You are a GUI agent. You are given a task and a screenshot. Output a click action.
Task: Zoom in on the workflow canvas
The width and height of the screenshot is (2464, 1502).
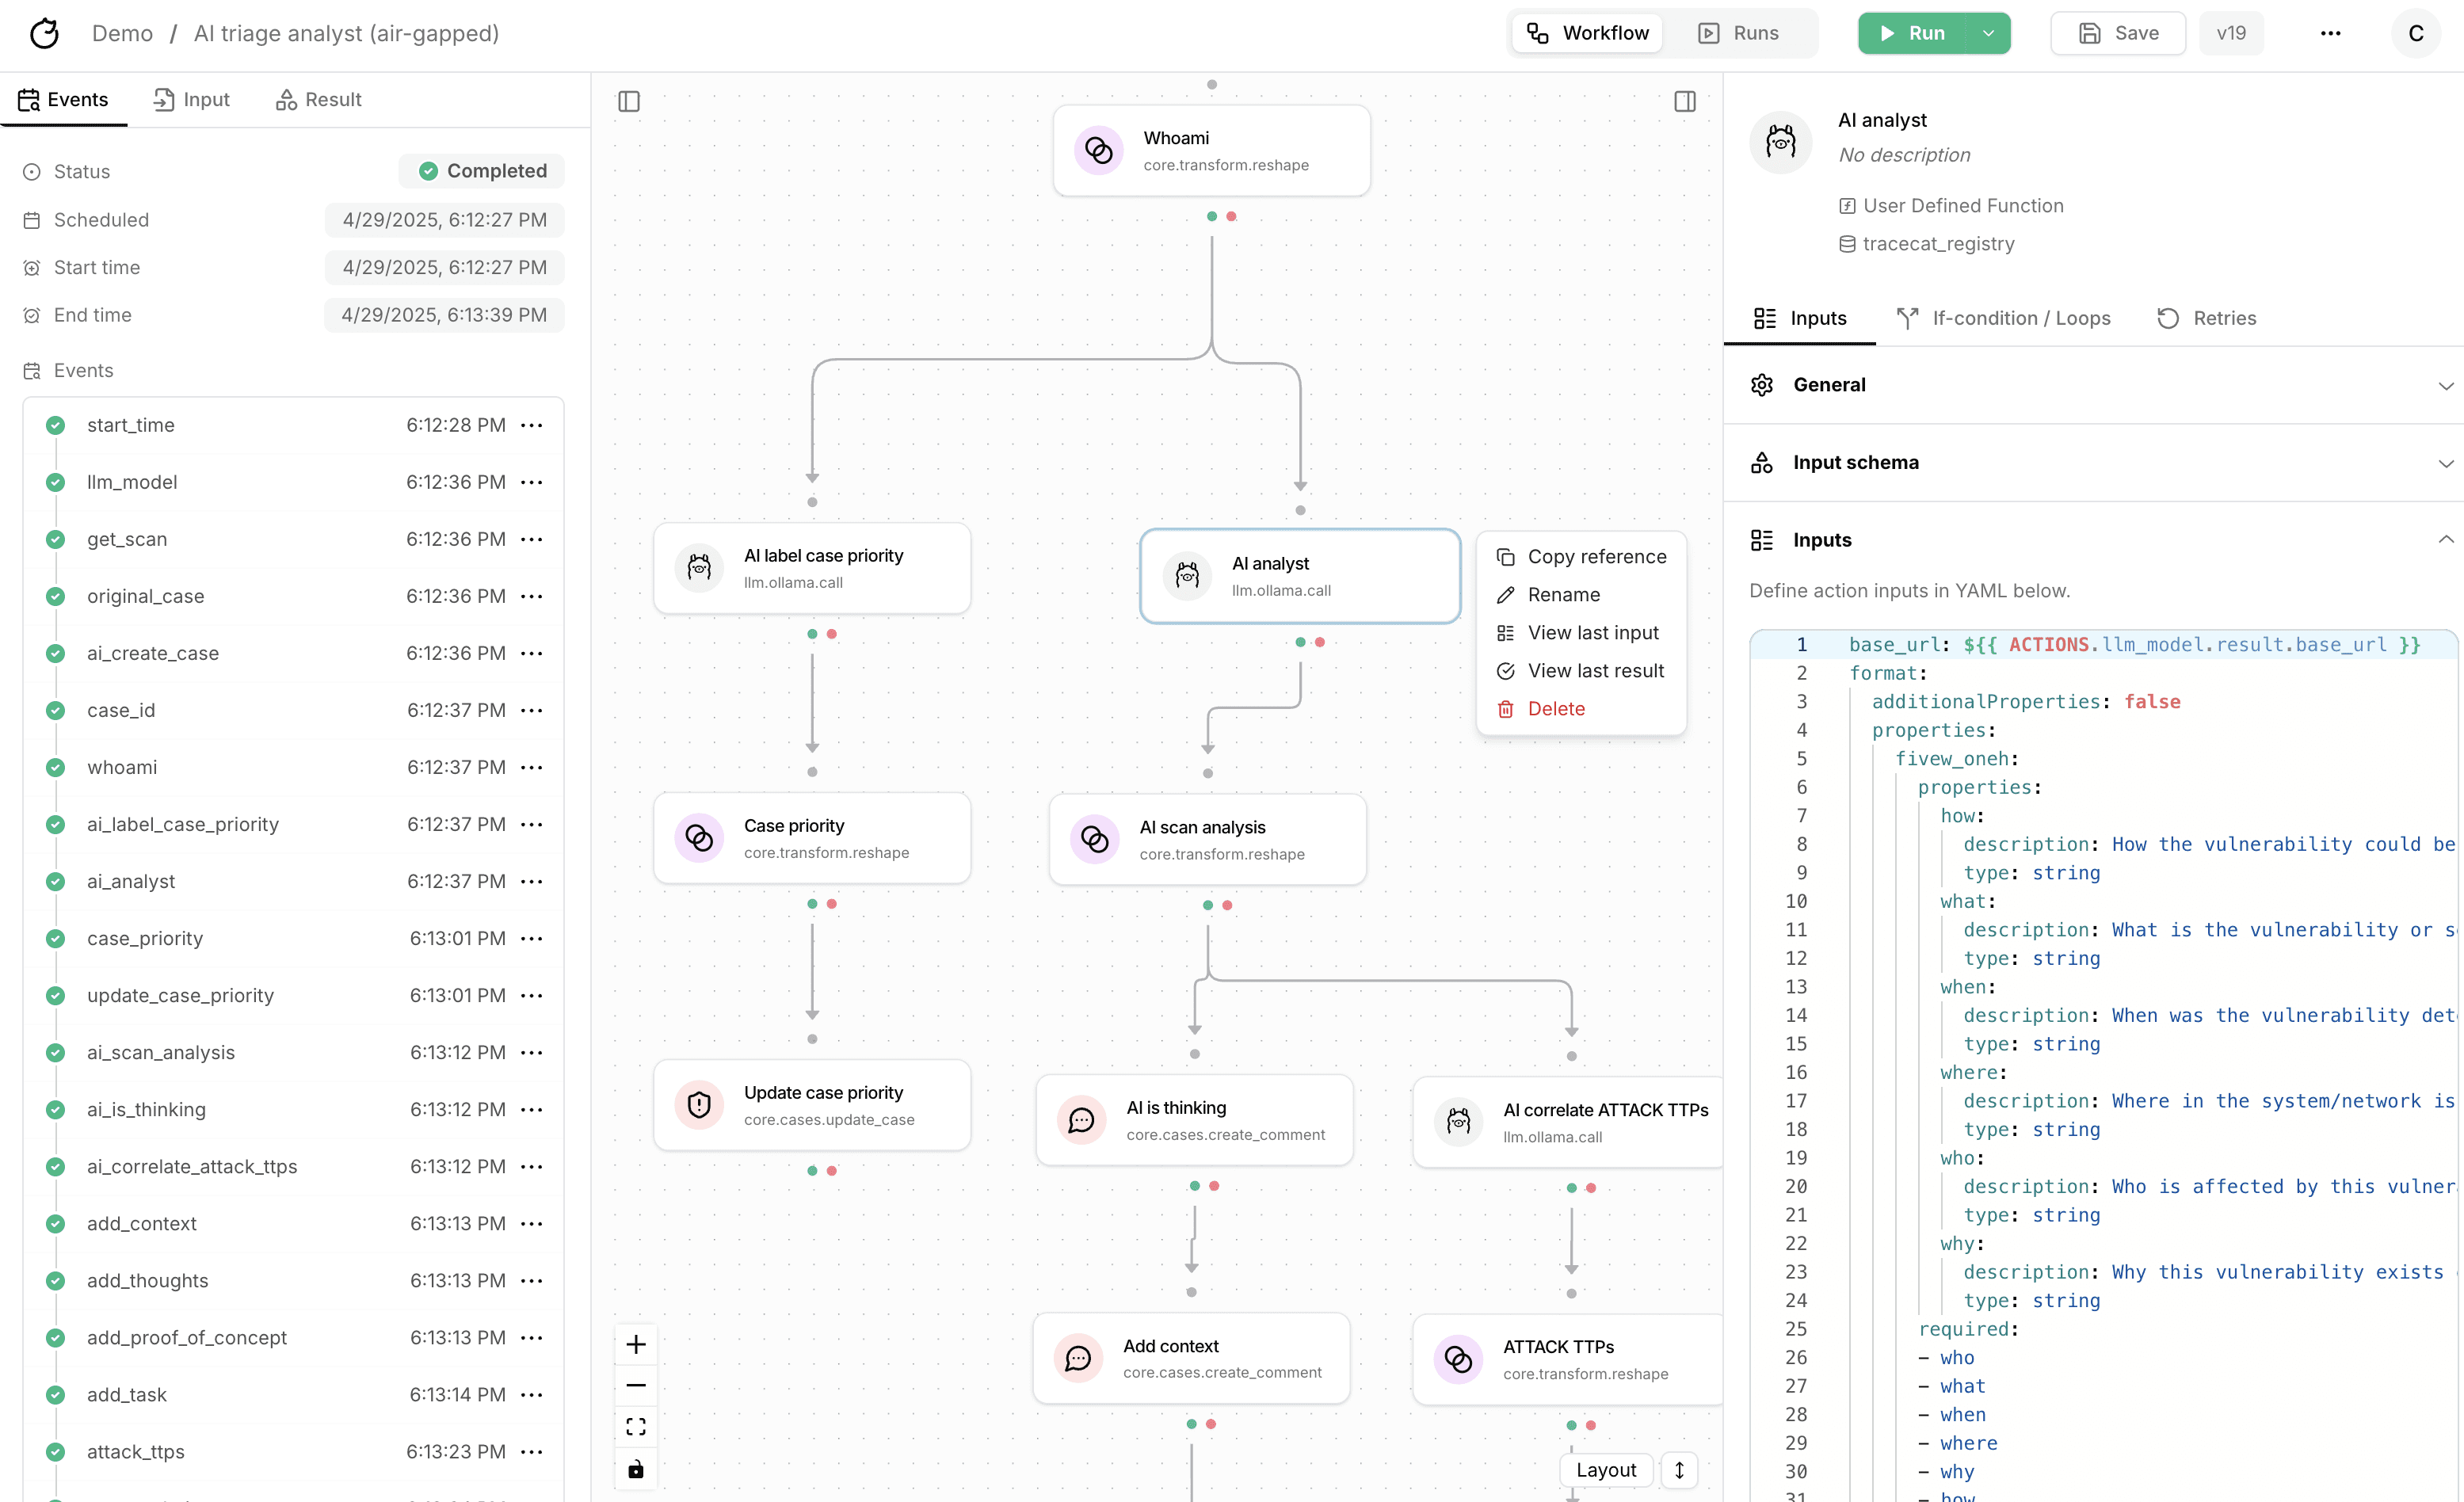tap(636, 1344)
